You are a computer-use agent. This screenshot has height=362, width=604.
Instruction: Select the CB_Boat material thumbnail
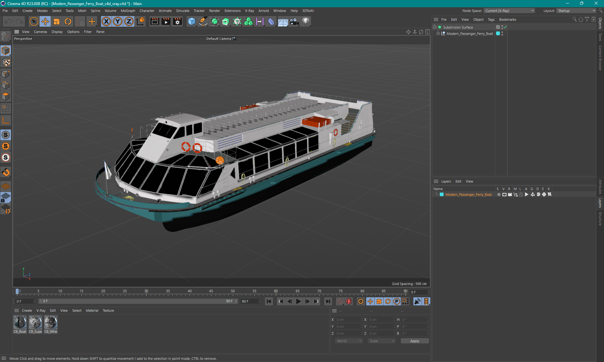click(20, 325)
